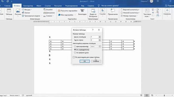Click the Undo arrow in the title bar
This screenshot has width=174, height=97.
point(2,1)
